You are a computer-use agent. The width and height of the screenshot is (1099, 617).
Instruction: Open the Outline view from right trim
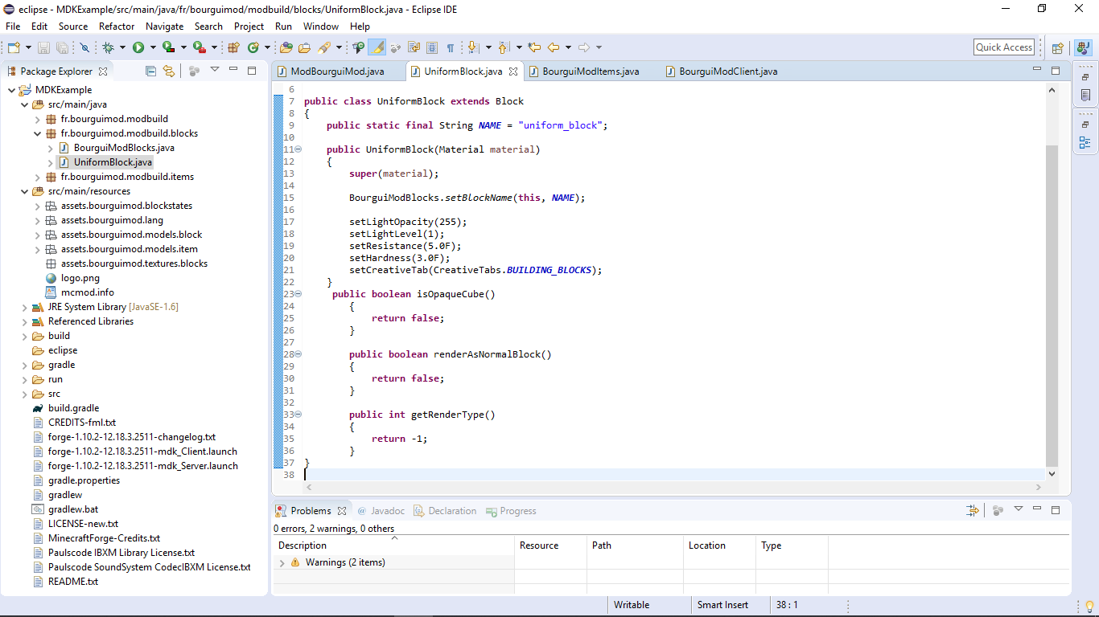click(1085, 143)
